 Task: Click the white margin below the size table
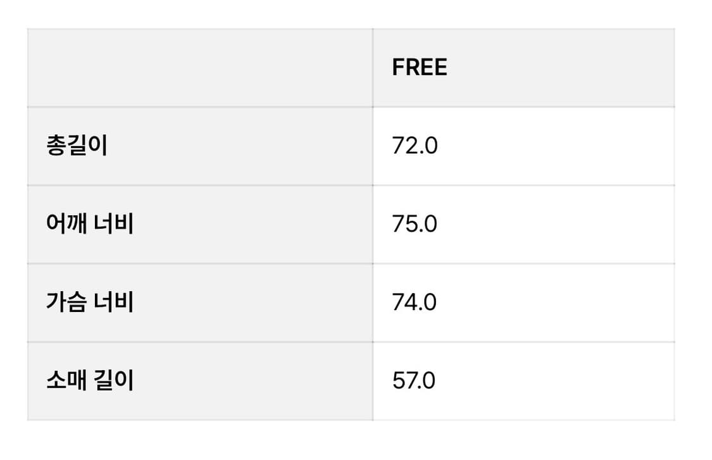tap(354, 440)
